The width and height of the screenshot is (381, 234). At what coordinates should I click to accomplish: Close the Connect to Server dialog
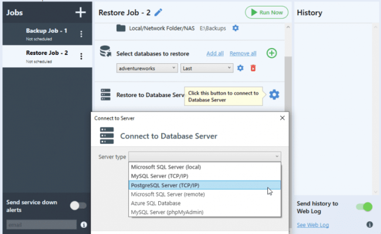coord(282,118)
